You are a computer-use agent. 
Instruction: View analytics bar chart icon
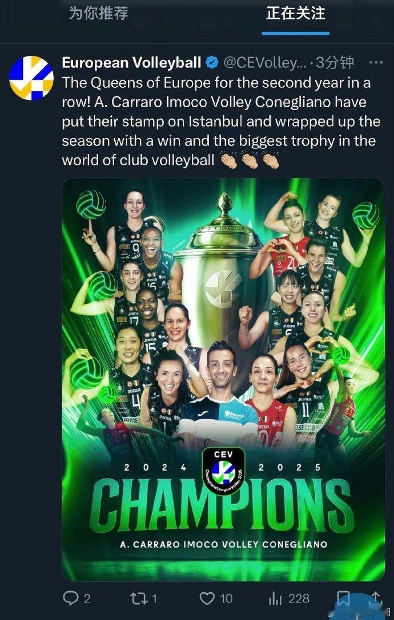point(275,598)
